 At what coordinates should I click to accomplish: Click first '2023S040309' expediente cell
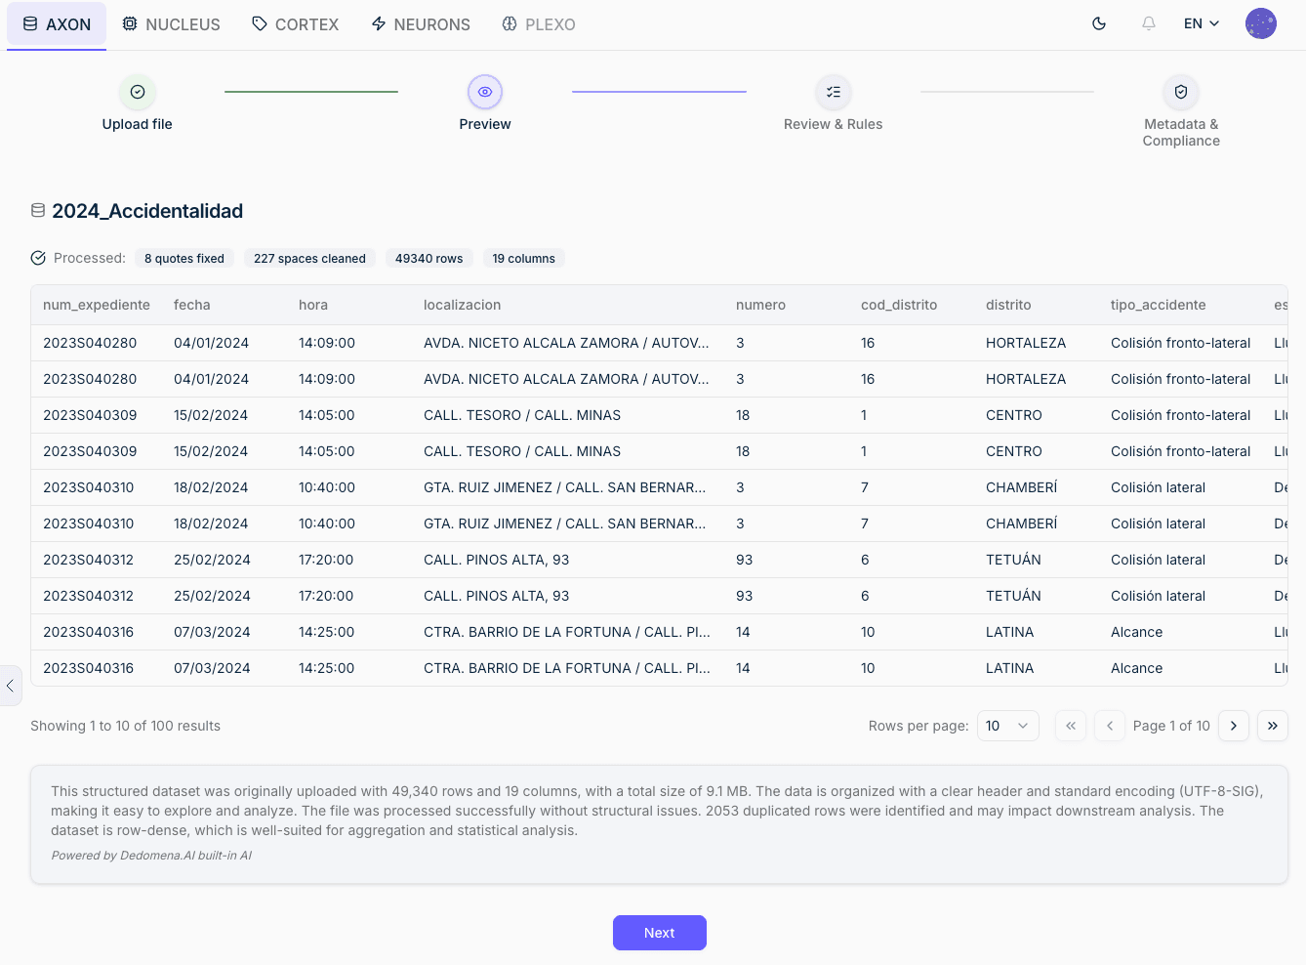[90, 415]
